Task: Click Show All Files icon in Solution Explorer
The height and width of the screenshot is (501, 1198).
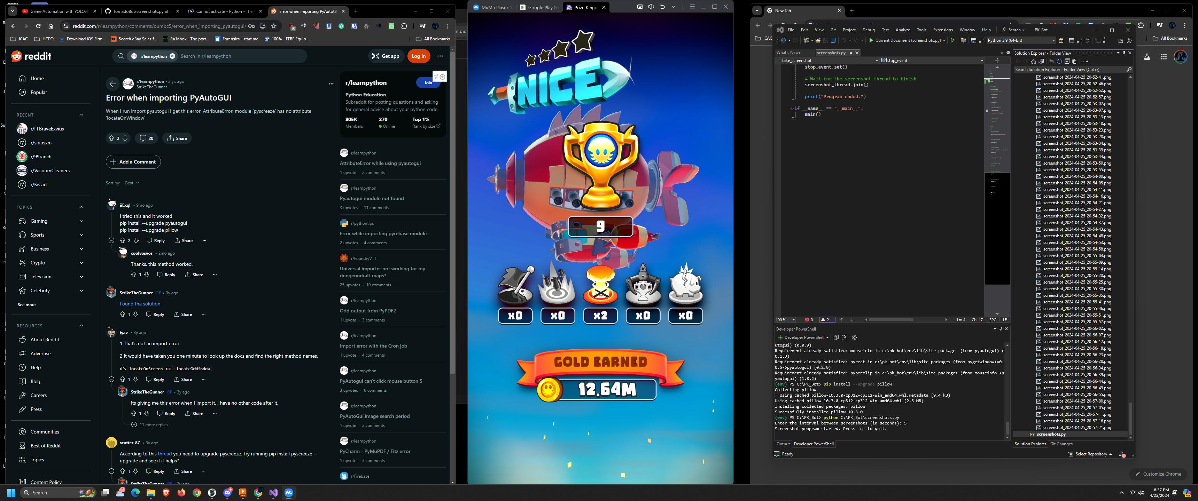Action: tap(1075, 61)
